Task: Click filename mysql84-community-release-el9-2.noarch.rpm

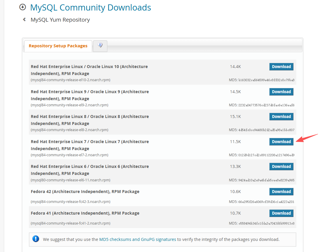Action: pos(69,105)
